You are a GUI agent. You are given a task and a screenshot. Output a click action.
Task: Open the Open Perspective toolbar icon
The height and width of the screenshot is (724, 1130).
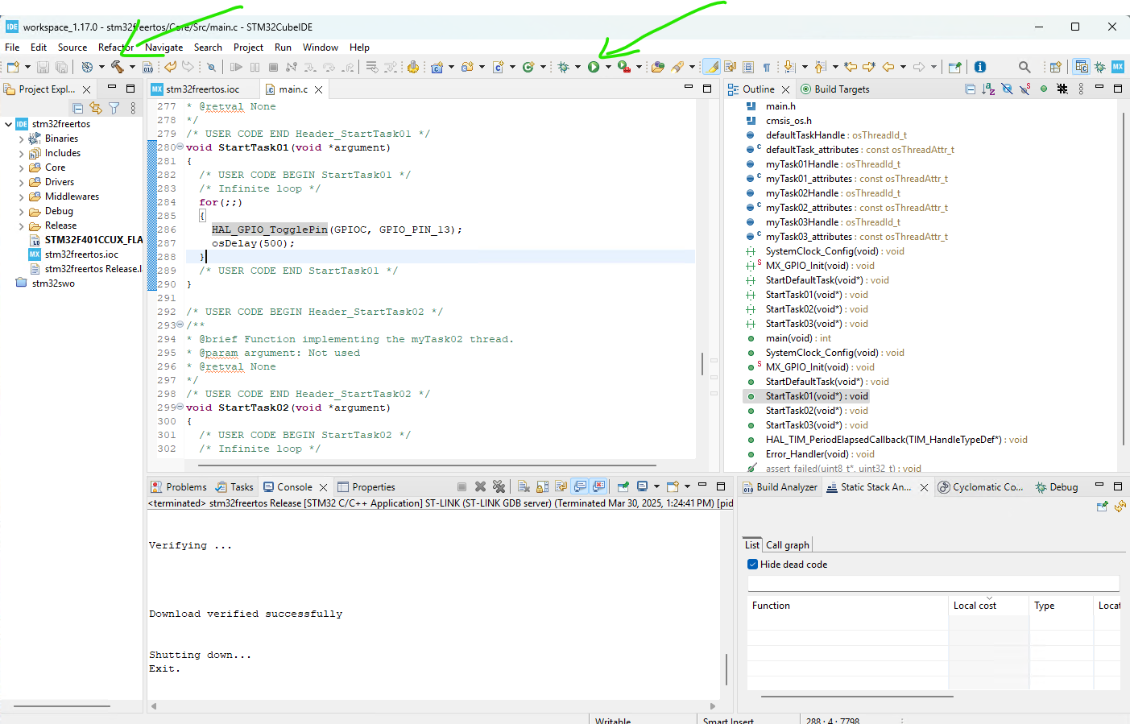[x=1055, y=67]
